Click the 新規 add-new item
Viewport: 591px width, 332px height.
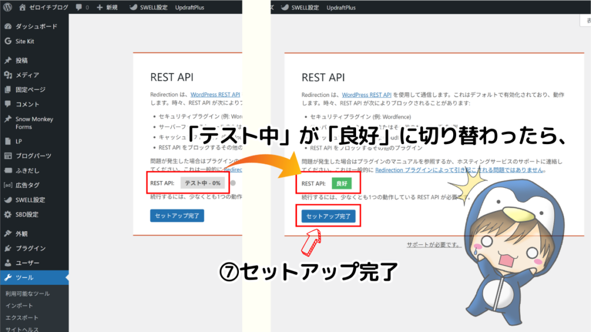tap(107, 7)
